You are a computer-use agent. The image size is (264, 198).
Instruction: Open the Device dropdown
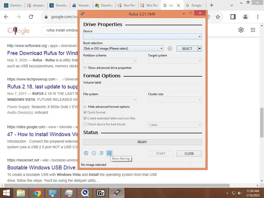142,37
